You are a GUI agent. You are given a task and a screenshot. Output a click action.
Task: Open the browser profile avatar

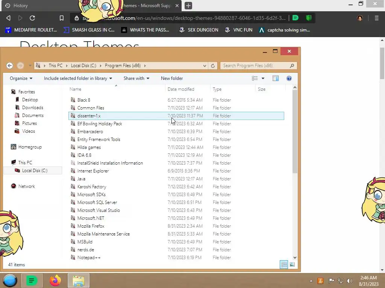coord(360,18)
